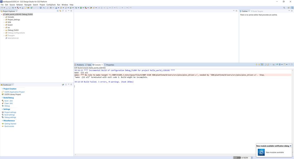
Task: Expand the Project_Settings folder
Action: pyautogui.click(x=4, y=20)
